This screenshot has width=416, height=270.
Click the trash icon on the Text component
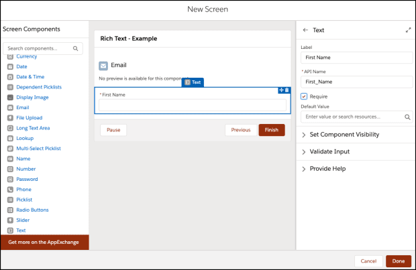287,90
